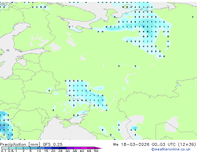Click the above-50 mm legend arrow tip

click(x=98, y=148)
